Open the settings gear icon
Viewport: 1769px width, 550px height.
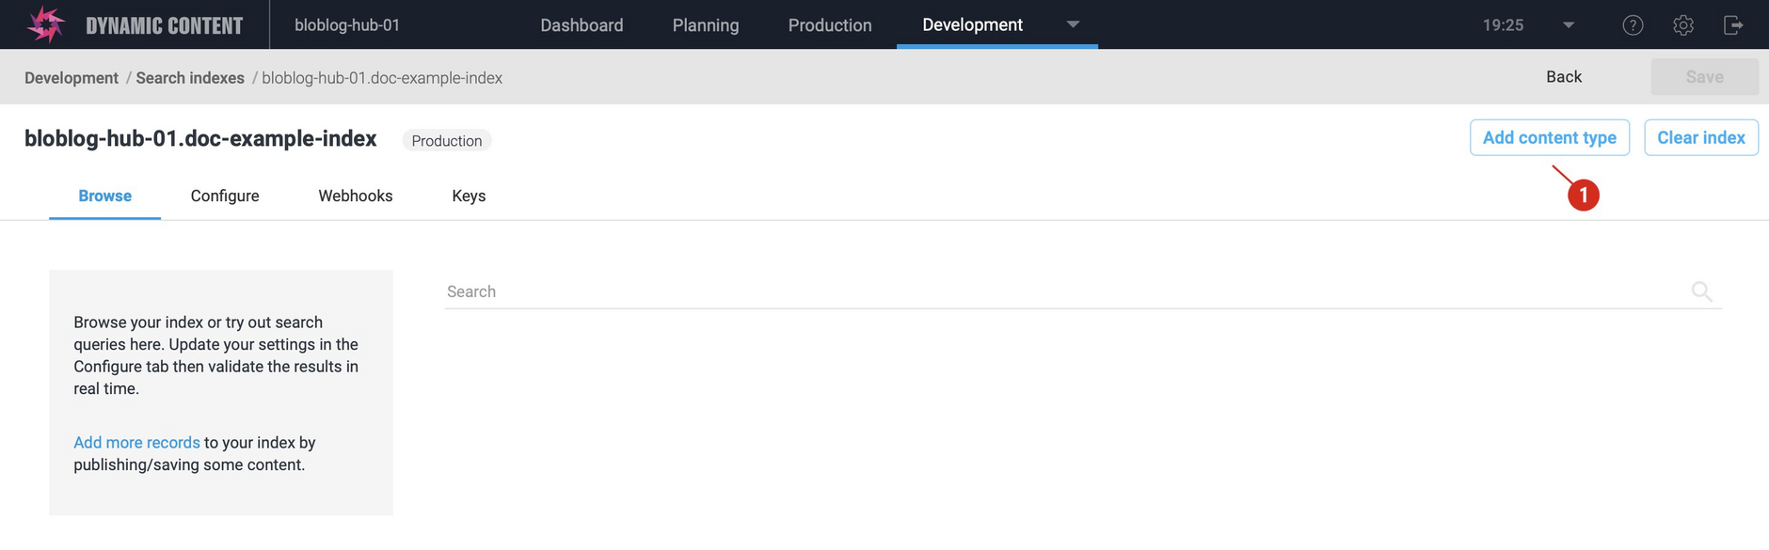(x=1683, y=25)
